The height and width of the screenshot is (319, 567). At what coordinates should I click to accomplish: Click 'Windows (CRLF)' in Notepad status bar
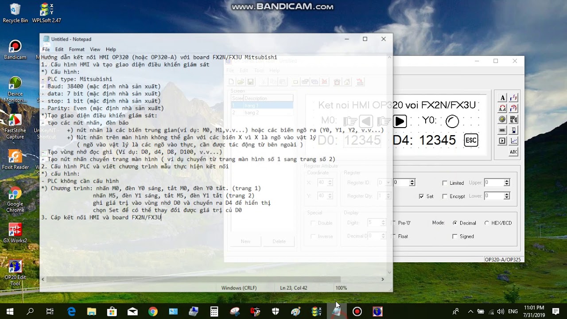[239, 288]
